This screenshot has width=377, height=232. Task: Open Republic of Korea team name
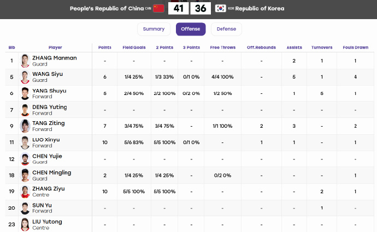(x=260, y=8)
